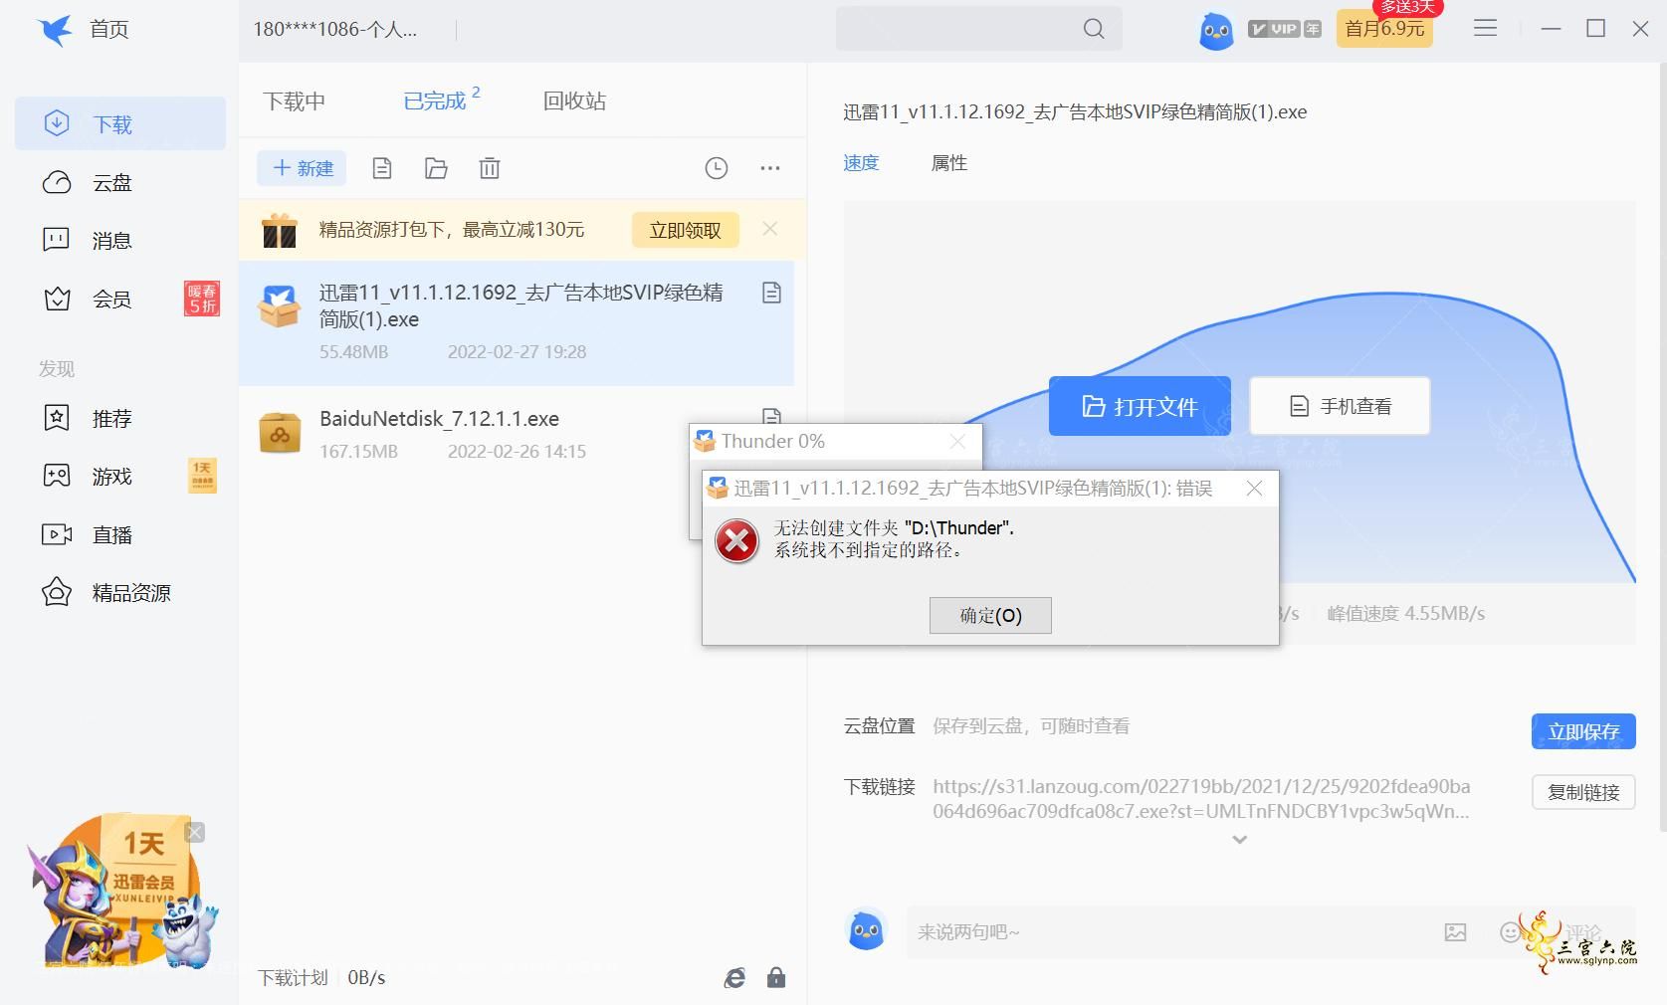Click the VIP 年 badge
The height and width of the screenshot is (1005, 1667).
tap(1285, 29)
